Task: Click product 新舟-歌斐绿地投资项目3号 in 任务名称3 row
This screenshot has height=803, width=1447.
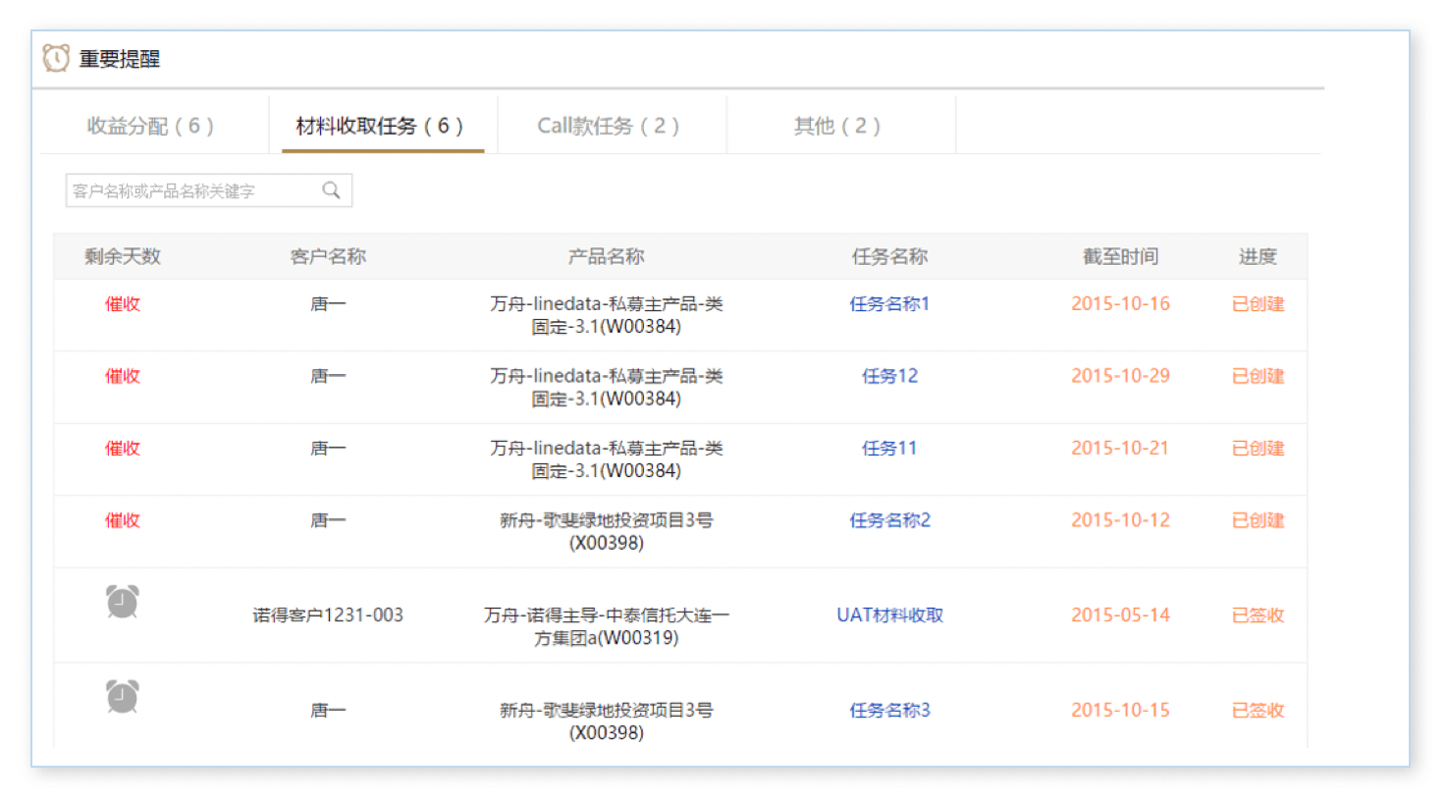Action: point(606,722)
